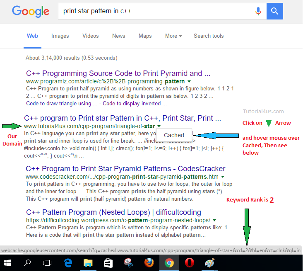Click the microphone voice search icon
Screen dimensions: 303x272
tap(258, 11)
